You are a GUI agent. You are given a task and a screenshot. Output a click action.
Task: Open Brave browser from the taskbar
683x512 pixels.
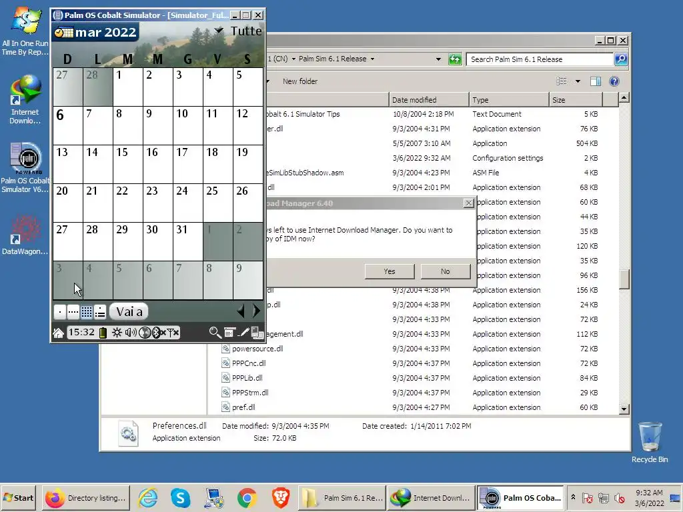pyautogui.click(x=281, y=498)
